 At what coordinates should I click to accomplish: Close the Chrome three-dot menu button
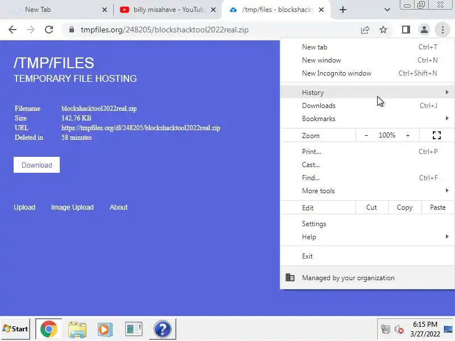(x=442, y=30)
